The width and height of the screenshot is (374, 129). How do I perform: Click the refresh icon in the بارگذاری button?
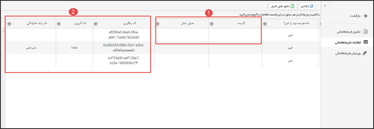(312, 6)
